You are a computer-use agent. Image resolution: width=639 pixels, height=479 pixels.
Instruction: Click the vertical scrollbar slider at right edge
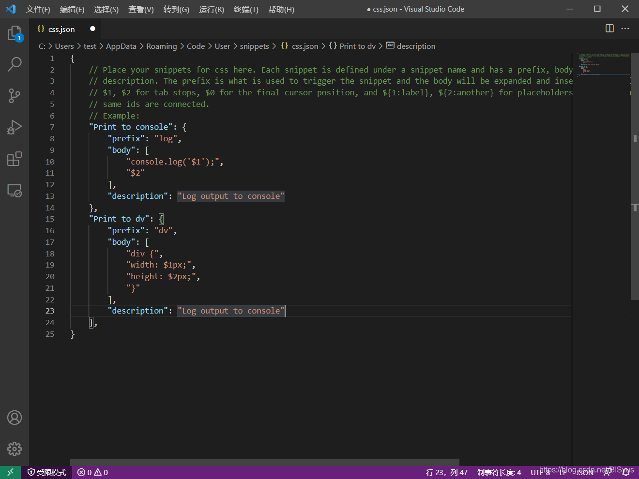pyautogui.click(x=635, y=177)
